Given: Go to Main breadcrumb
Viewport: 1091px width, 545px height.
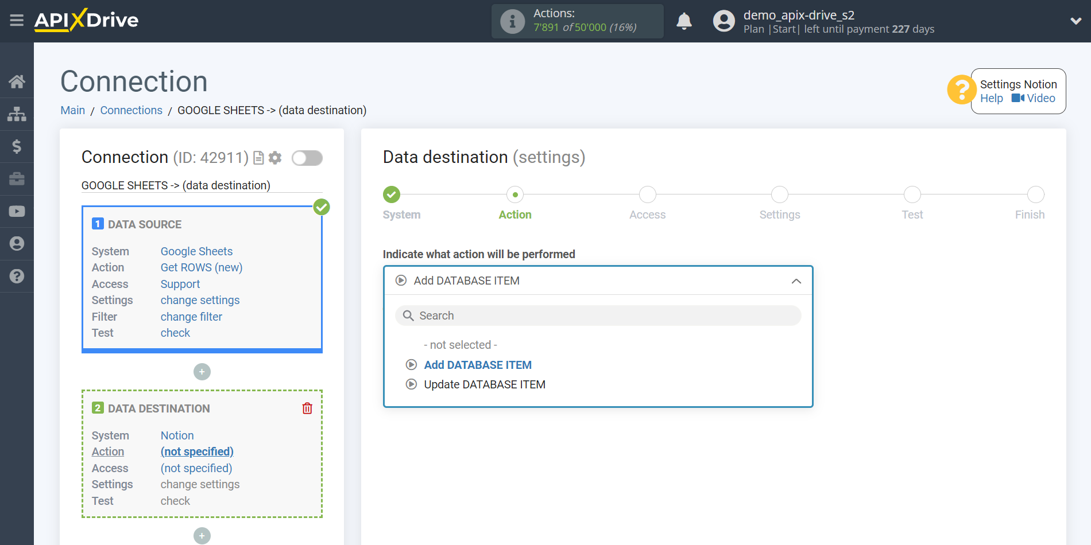Looking at the screenshot, I should point(73,110).
